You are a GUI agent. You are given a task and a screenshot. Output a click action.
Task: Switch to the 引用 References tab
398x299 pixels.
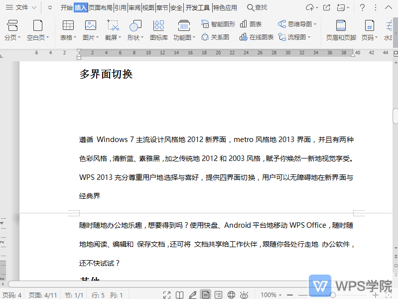[x=121, y=8]
